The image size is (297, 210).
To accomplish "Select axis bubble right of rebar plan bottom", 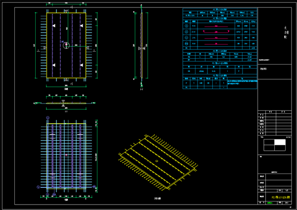I will (x=94, y=187).
